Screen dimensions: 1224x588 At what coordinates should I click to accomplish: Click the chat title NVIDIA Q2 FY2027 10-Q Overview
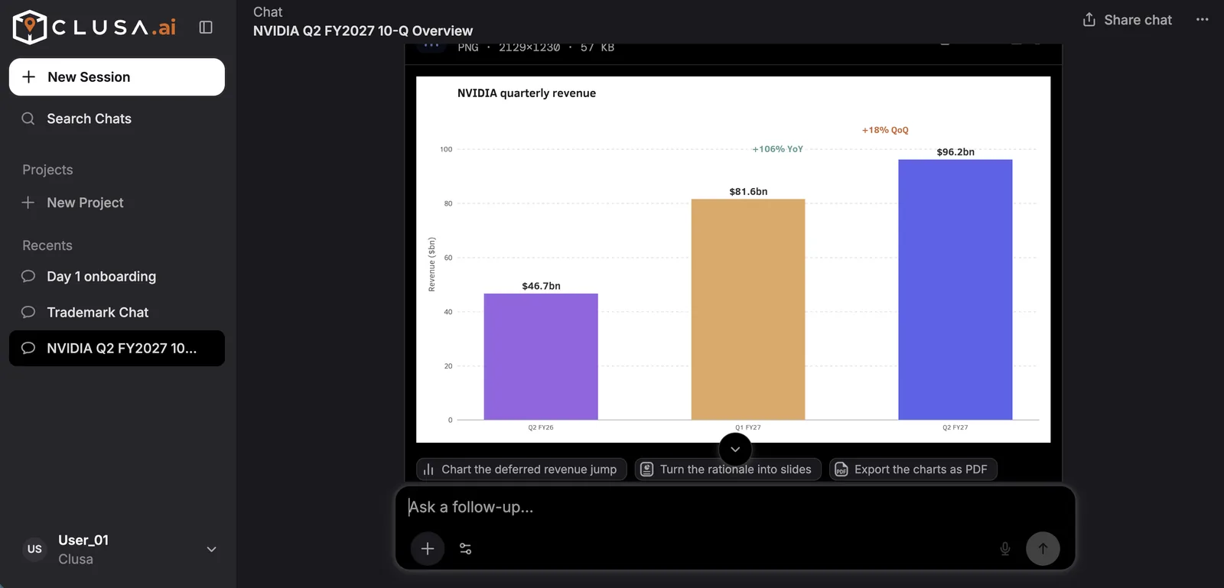[363, 31]
